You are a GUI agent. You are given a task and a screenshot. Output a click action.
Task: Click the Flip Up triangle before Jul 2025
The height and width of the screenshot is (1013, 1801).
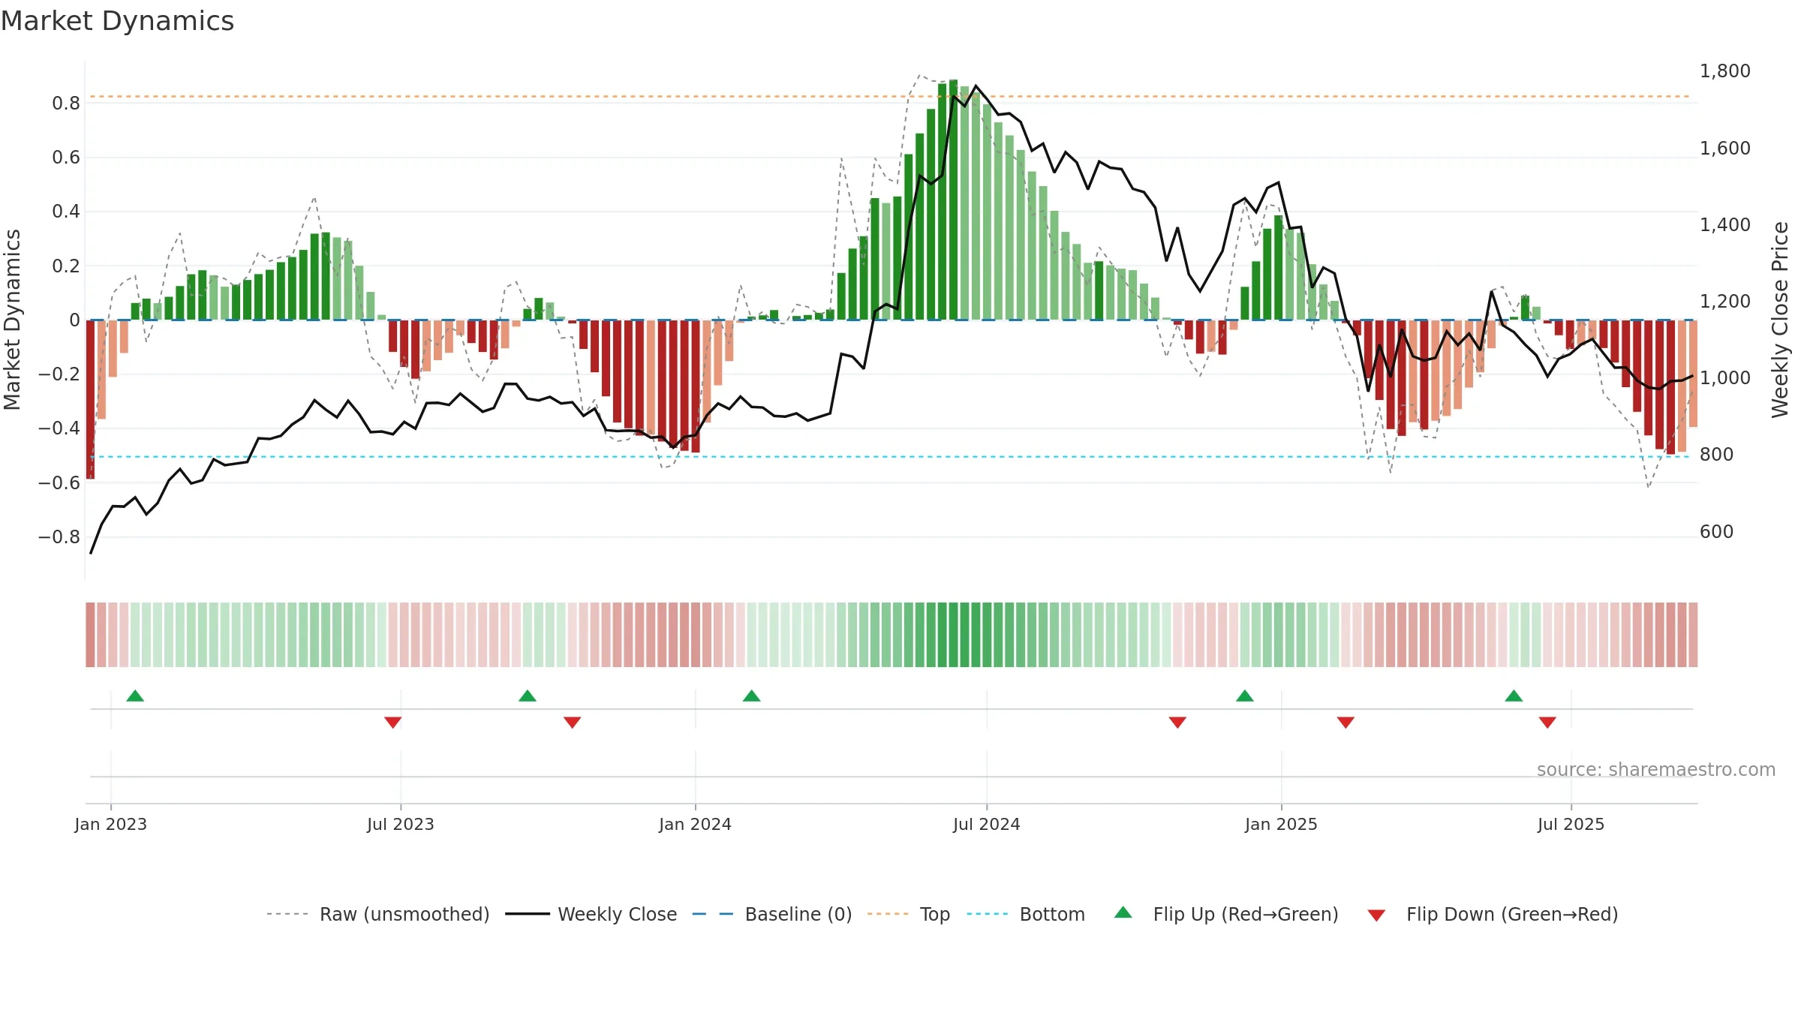pos(1514,696)
